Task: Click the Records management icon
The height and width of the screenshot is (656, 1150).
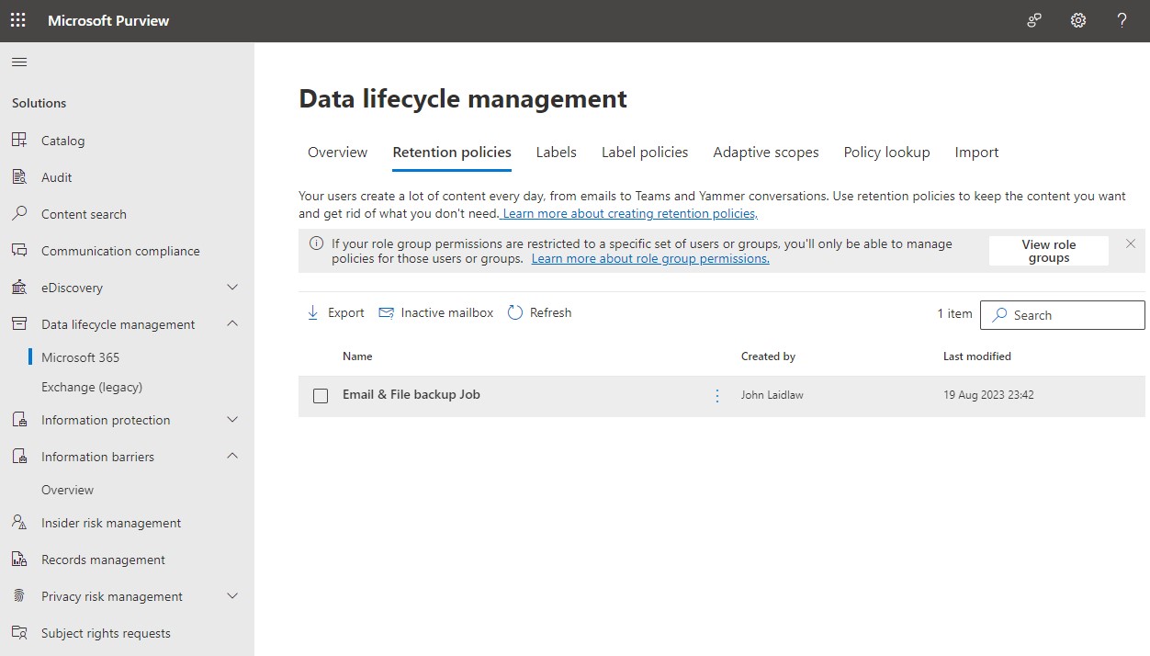Action: (x=19, y=559)
